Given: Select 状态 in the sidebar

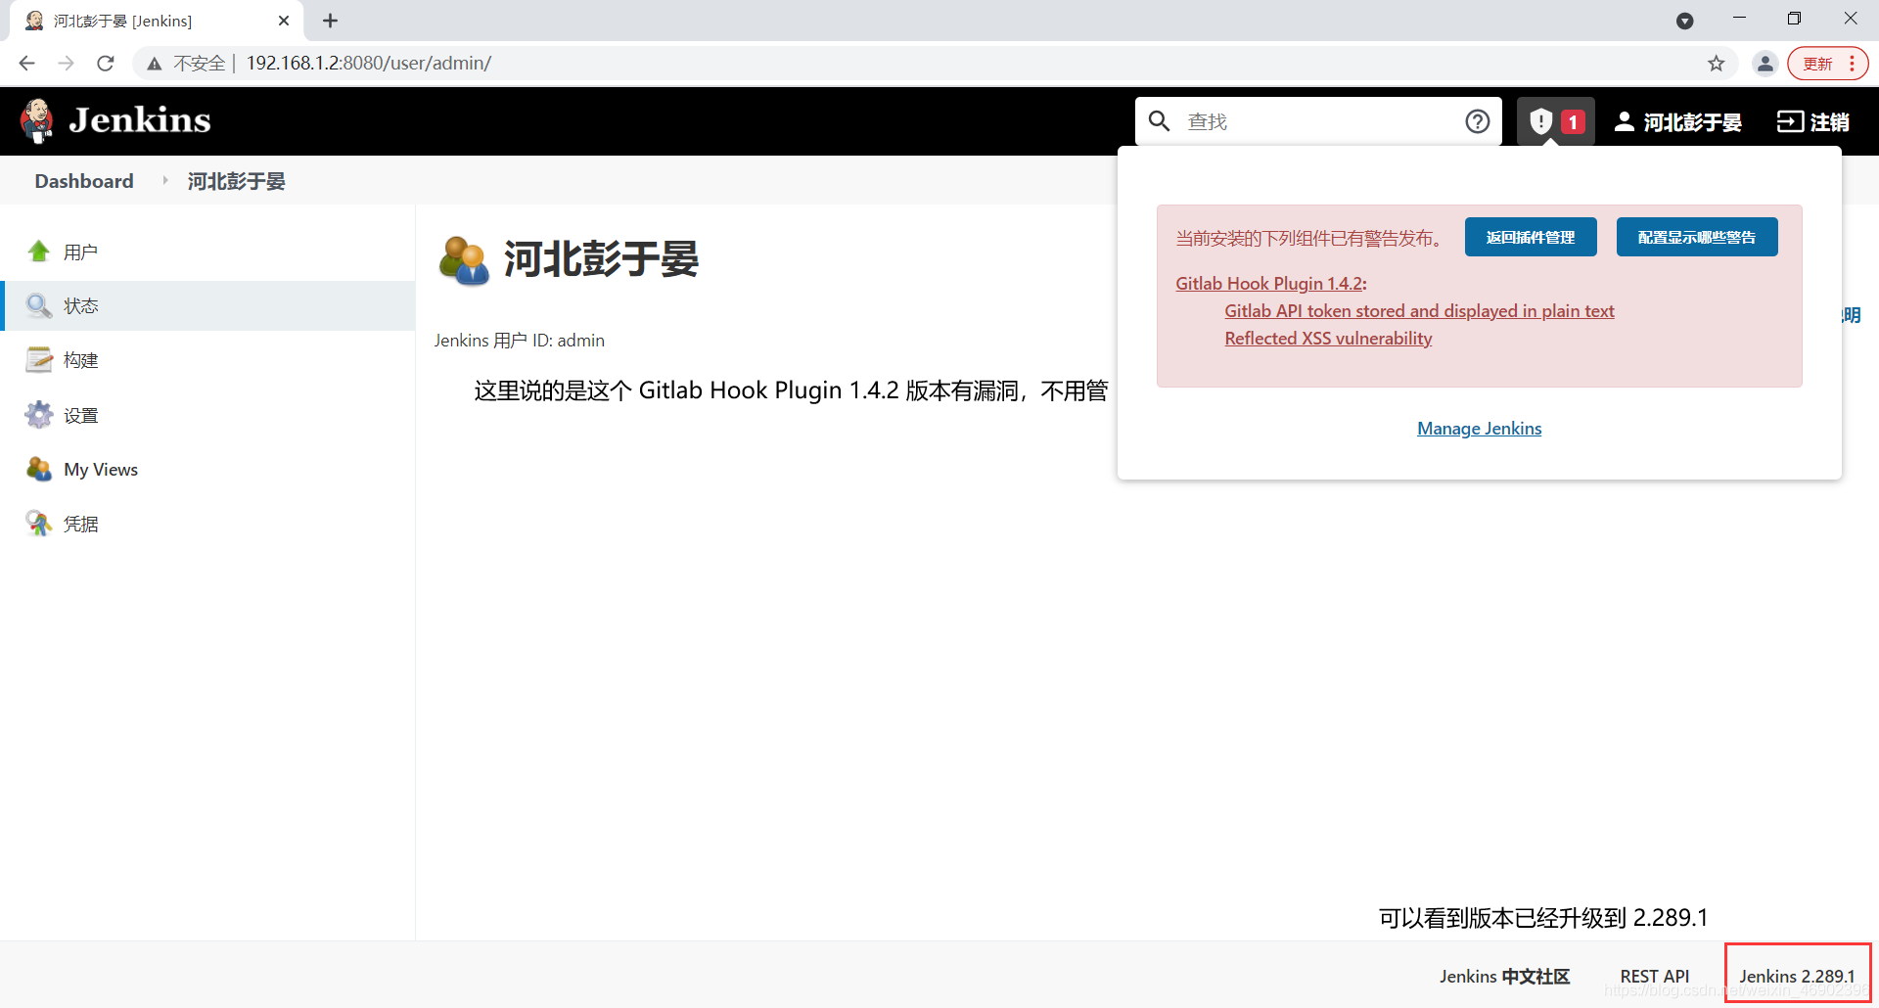Looking at the screenshot, I should [81, 305].
